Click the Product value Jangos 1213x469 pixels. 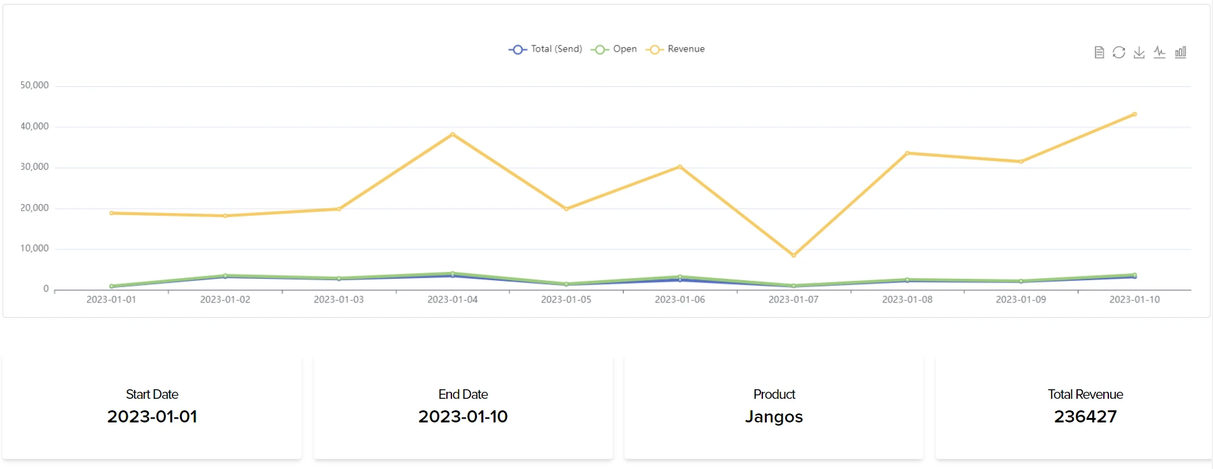point(774,417)
